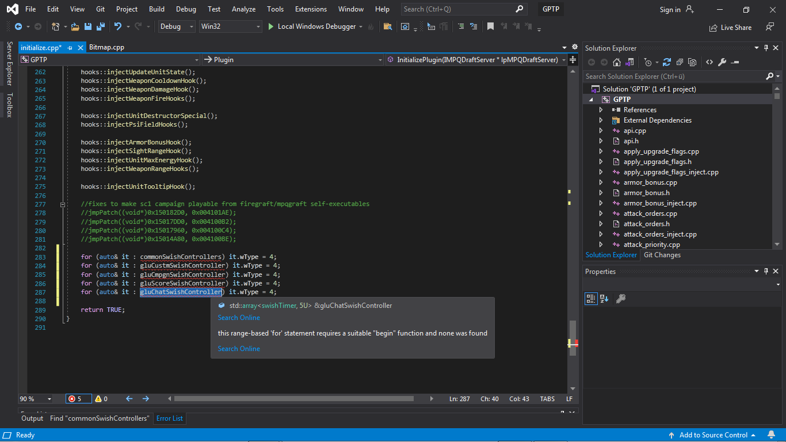Switch to the Bitmap.cpp tab
This screenshot has width=786, height=442.
point(106,47)
